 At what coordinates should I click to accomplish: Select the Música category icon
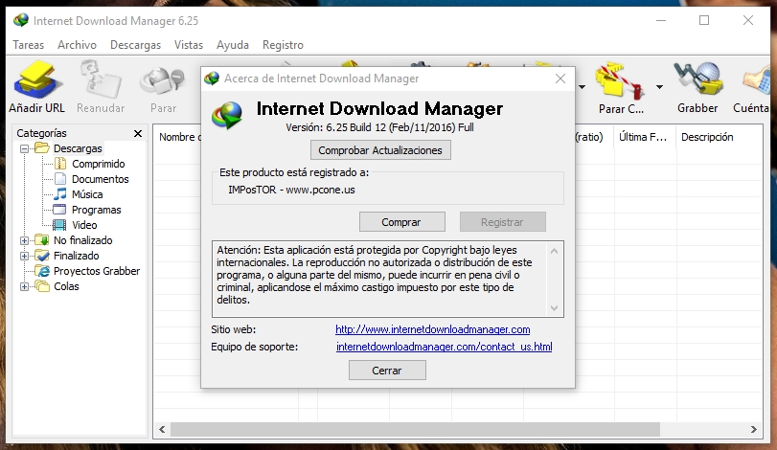coord(60,194)
